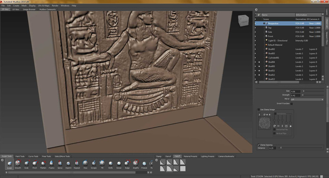The width and height of the screenshot is (329, 178).
Task: Select the Repeat tool
Action: click(77, 164)
